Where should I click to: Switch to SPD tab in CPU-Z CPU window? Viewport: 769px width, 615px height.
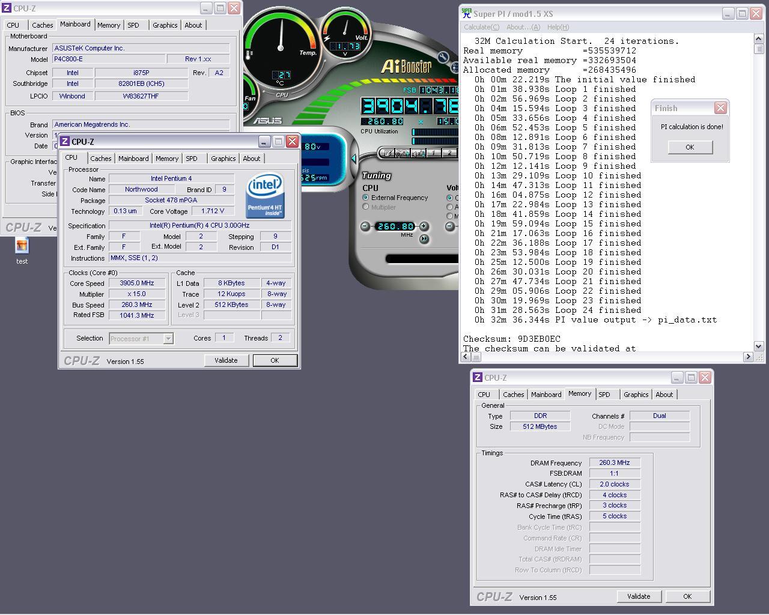pos(192,159)
